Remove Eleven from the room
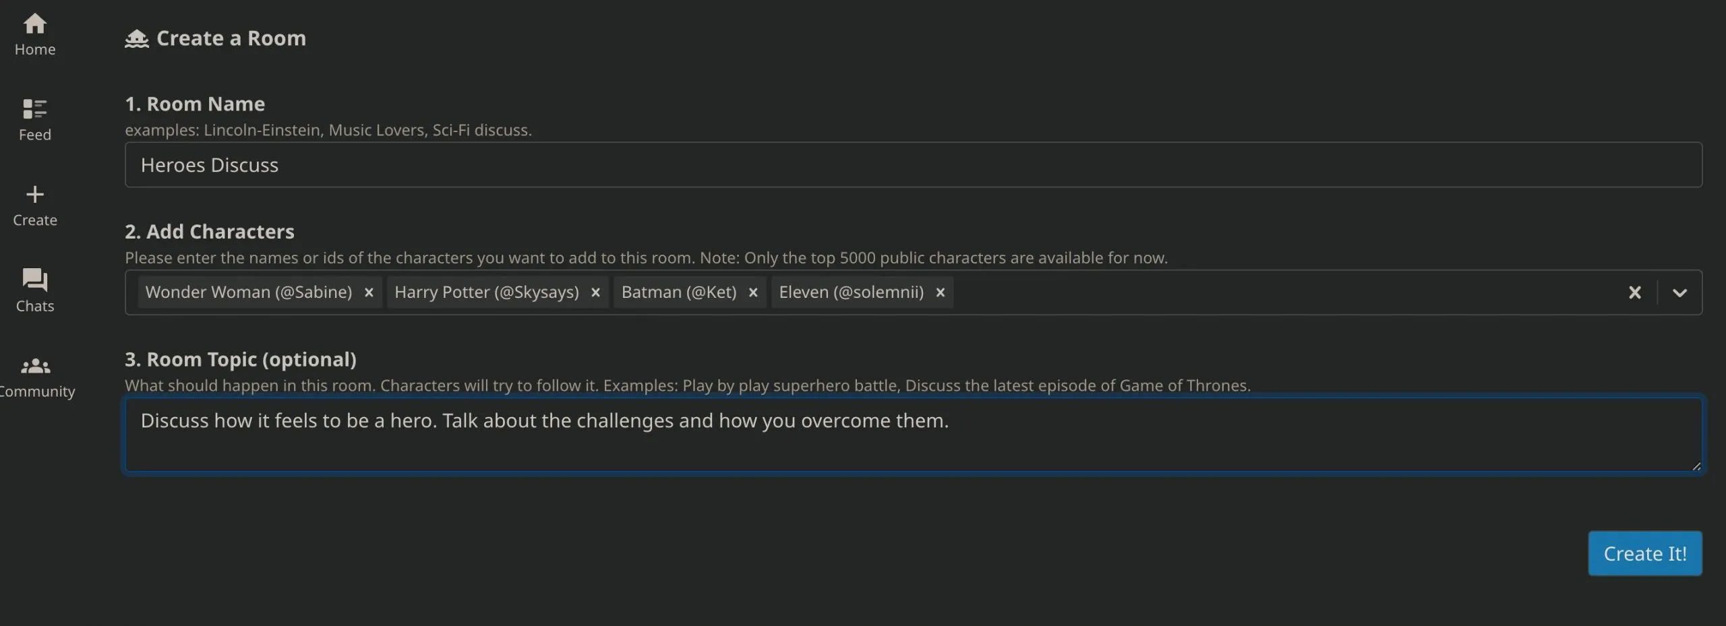 pyautogui.click(x=939, y=292)
